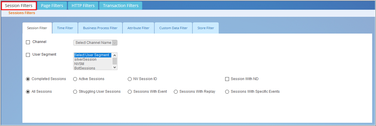Select the Time Filter sub-tab

[65, 28]
